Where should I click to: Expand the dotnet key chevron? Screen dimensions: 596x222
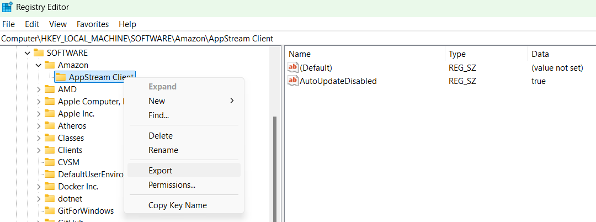pyautogui.click(x=38, y=199)
